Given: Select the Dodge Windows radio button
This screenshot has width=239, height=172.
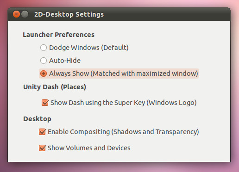Looking at the screenshot, I should (x=44, y=48).
